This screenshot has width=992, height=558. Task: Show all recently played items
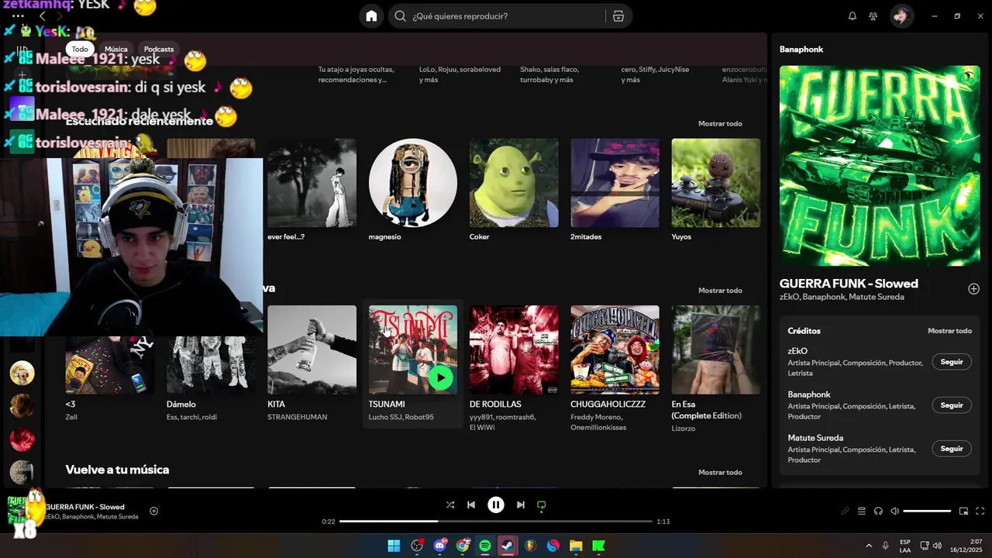[720, 124]
